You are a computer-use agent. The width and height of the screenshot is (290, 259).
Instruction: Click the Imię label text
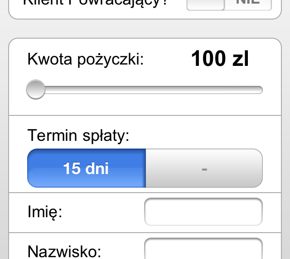[45, 212]
